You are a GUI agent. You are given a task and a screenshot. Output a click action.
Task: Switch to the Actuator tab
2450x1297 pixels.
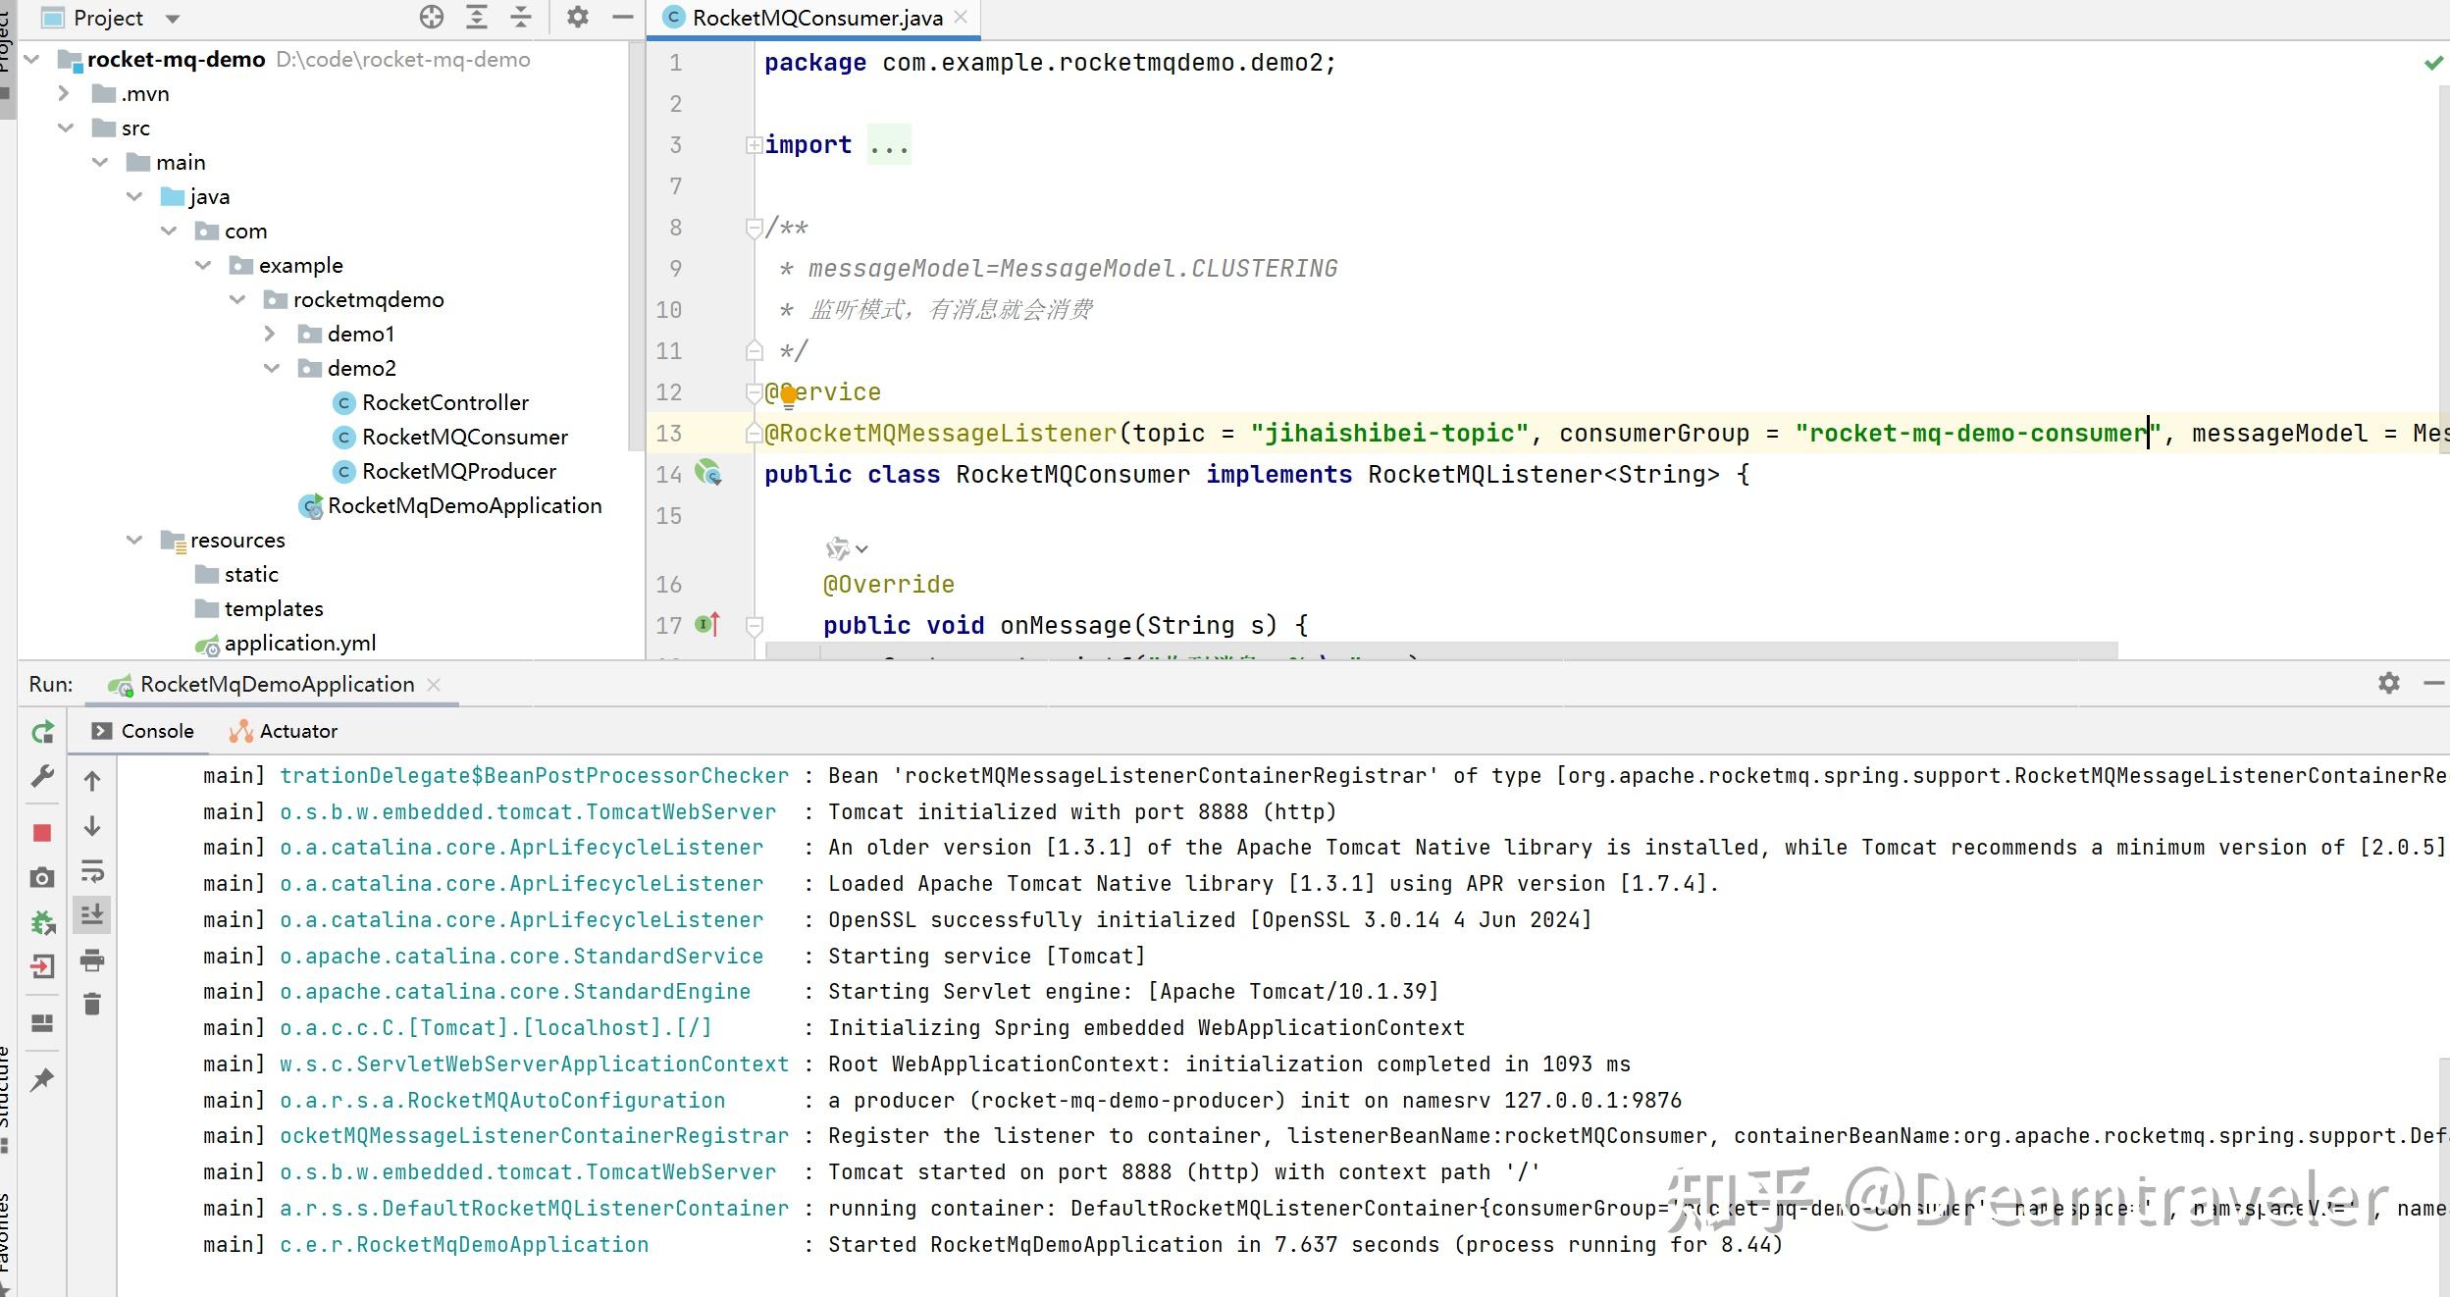coord(284,731)
